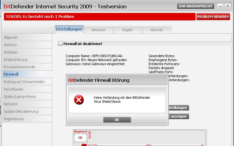This screenshot has height=146, width=234.
Task: Click the red incoming traffic arrow icon
Action: (x=84, y=145)
